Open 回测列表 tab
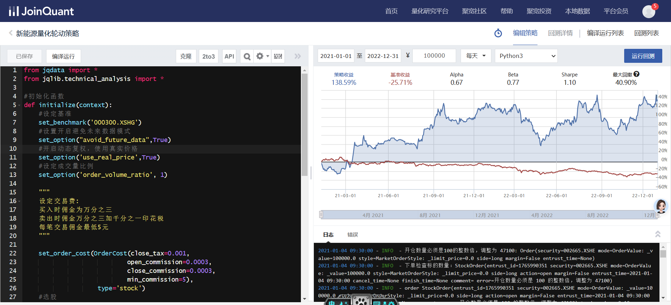This screenshot has height=305, width=671. click(x=647, y=33)
